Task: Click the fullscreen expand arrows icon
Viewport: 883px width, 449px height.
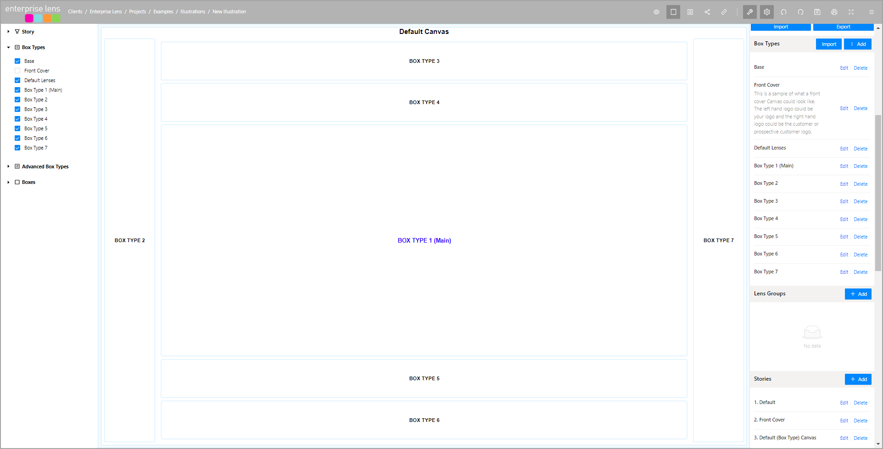Action: coord(851,12)
